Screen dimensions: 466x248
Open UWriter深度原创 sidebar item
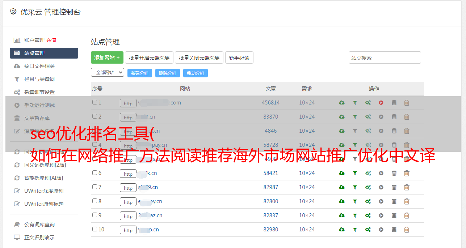44,191
